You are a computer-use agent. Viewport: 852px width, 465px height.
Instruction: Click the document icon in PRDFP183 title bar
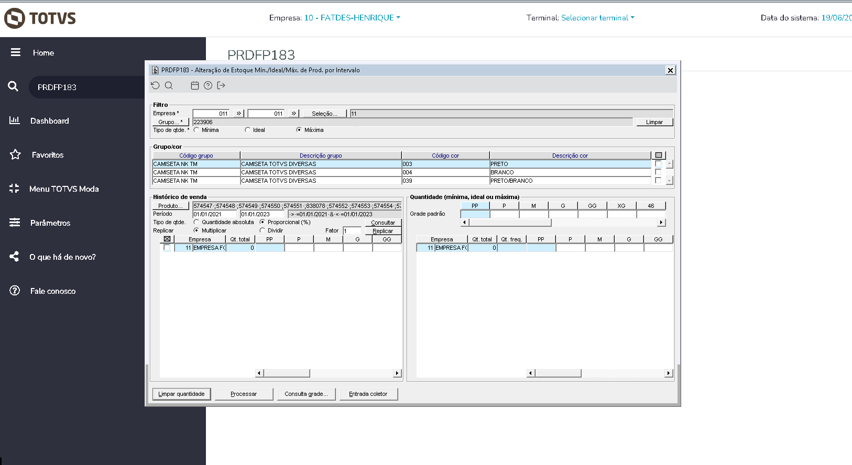(155, 70)
